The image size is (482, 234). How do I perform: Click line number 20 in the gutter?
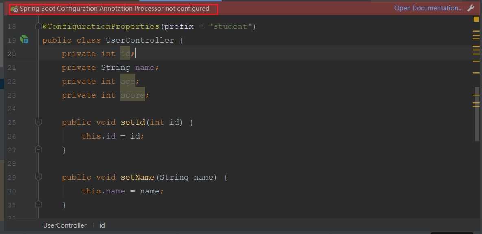coord(12,54)
